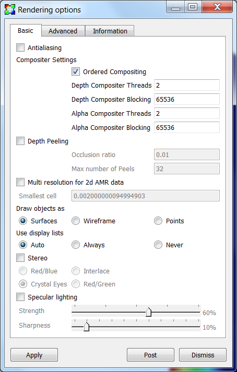
Task: Click the Post button
Action: (x=150, y=355)
